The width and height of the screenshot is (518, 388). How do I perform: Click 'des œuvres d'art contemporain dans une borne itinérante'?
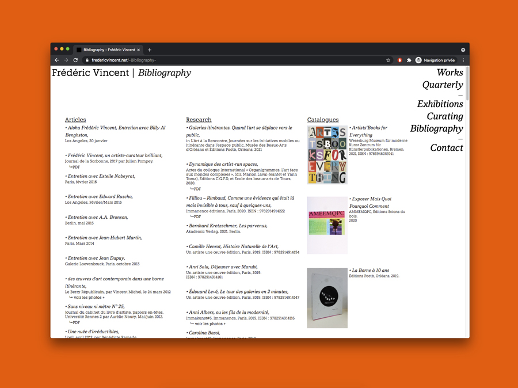pyautogui.click(x=115, y=282)
